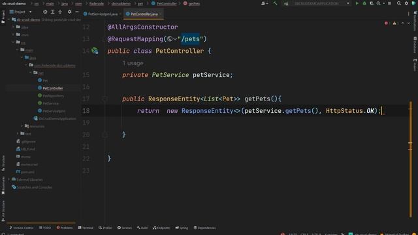The image size is (418, 235).
Task: Switch to the PetServiceImpl.java tab
Action: click(x=103, y=14)
